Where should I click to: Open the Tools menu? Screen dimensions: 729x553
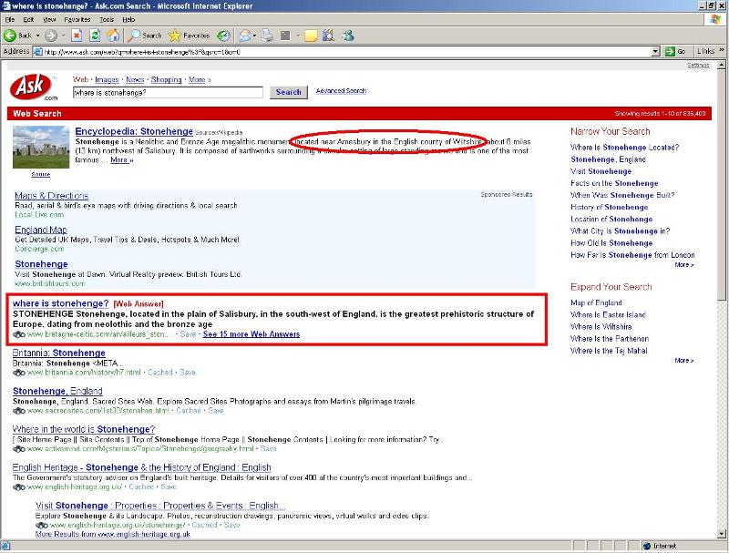[x=107, y=19]
